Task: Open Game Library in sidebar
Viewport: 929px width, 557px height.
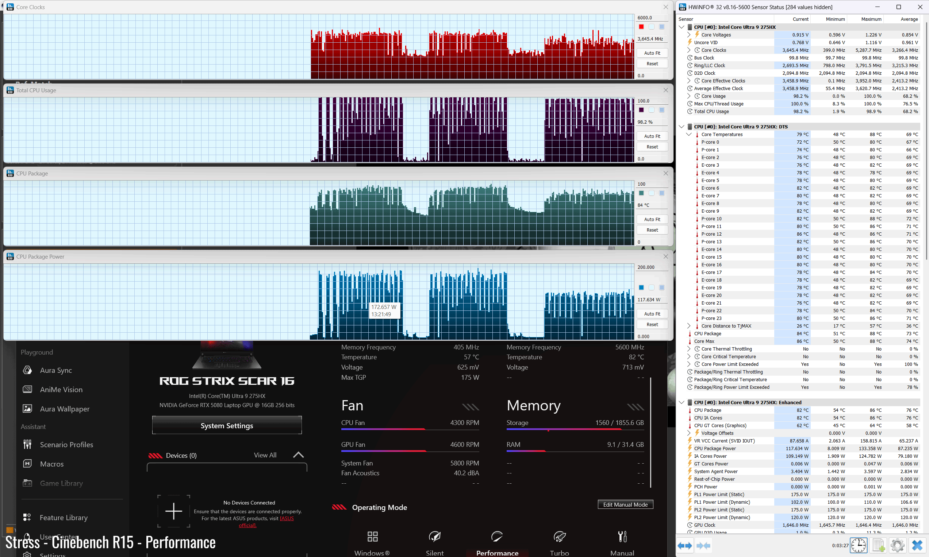Action: [61, 483]
